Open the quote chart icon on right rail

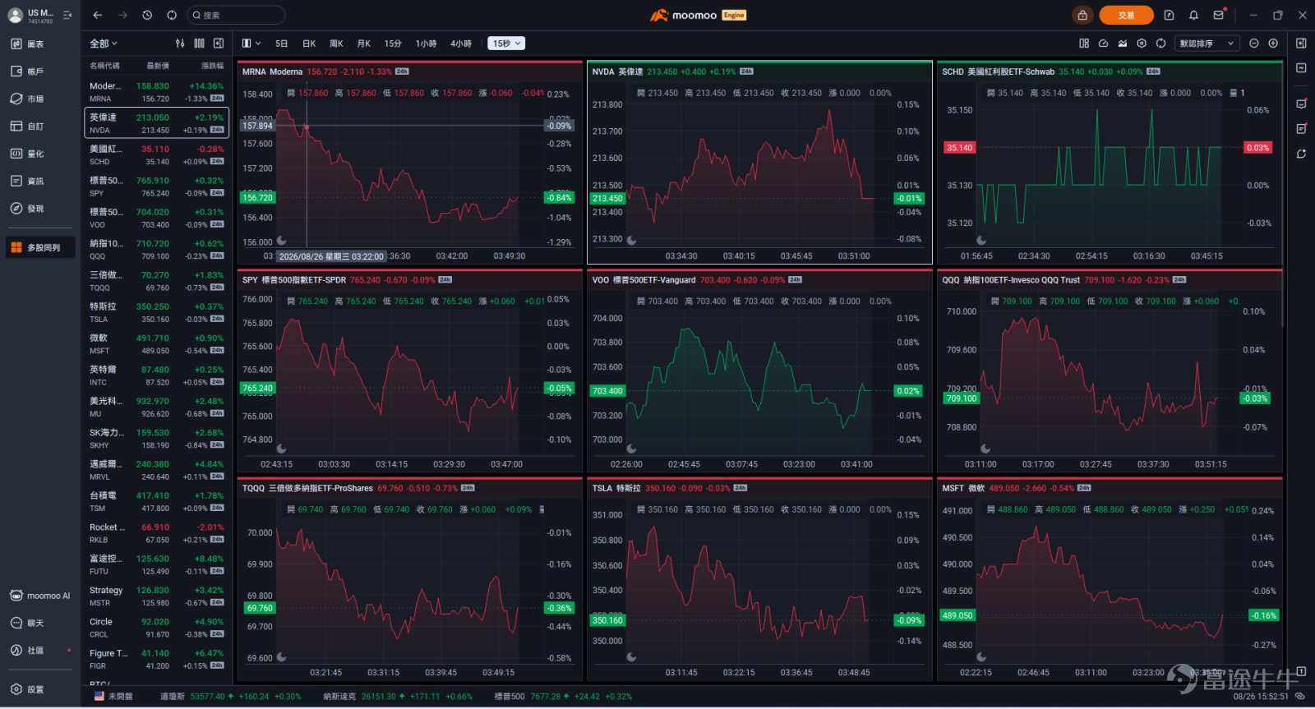1301,68
